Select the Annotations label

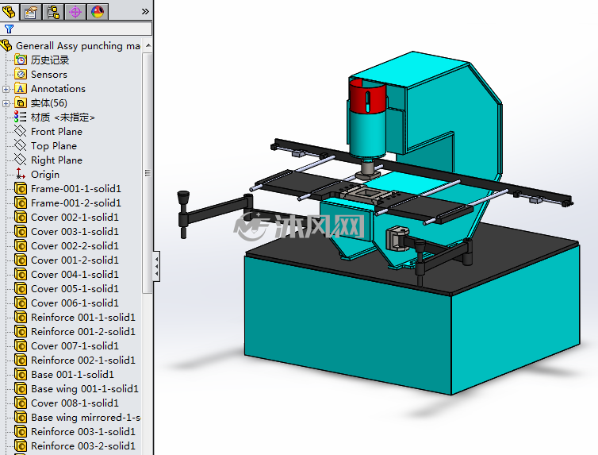(x=58, y=89)
